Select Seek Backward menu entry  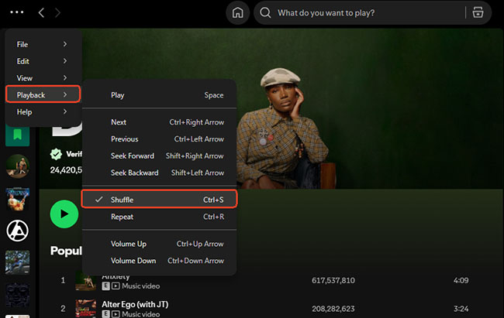[x=160, y=173]
